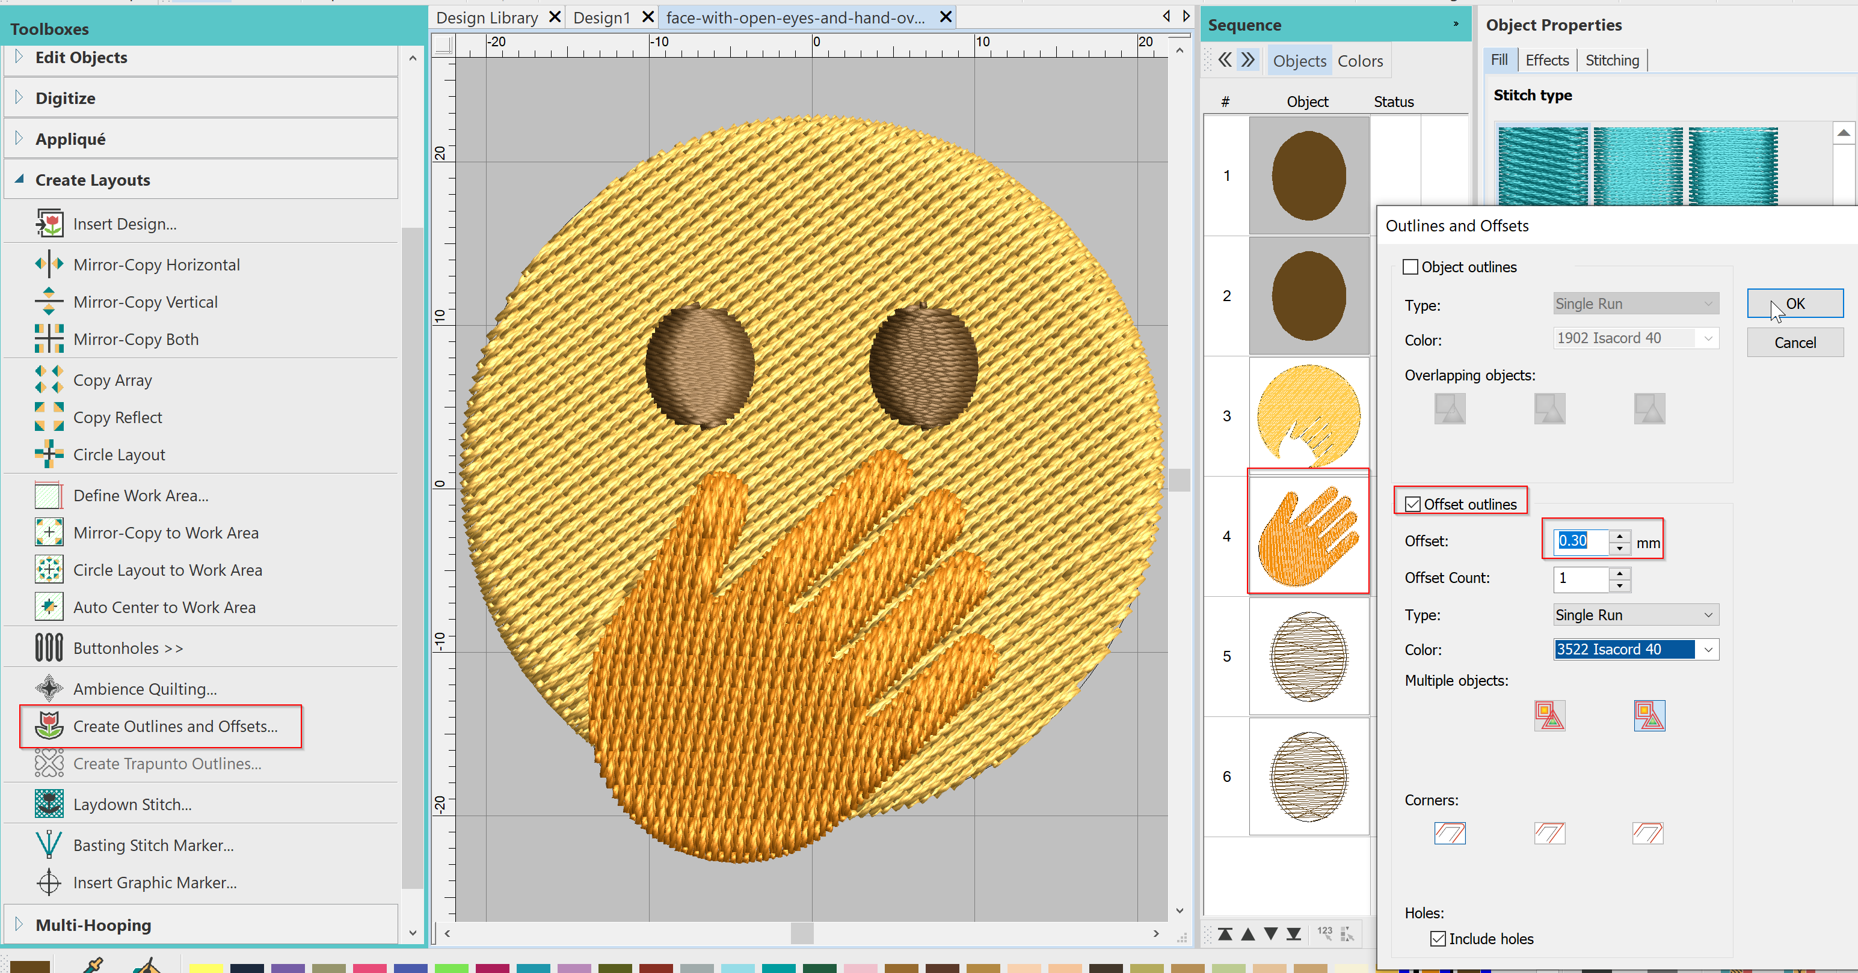Open the Effects properties tab

point(1546,61)
